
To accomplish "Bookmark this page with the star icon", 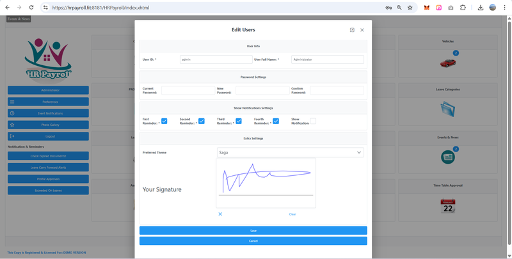I will 410,8.
